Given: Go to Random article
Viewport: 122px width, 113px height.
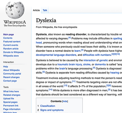Looking at the screenshot, I should [x=11, y=49].
